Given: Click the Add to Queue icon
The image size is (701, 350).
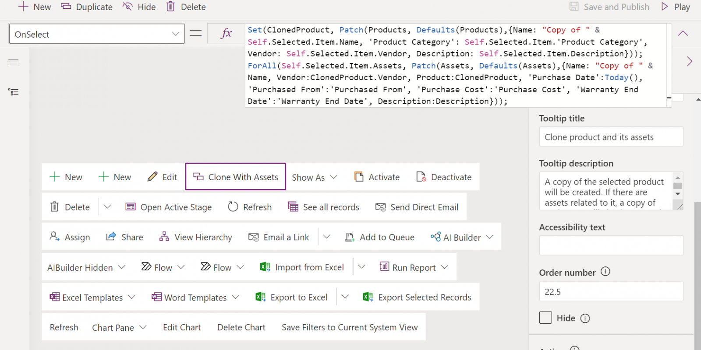Looking at the screenshot, I should (350, 237).
